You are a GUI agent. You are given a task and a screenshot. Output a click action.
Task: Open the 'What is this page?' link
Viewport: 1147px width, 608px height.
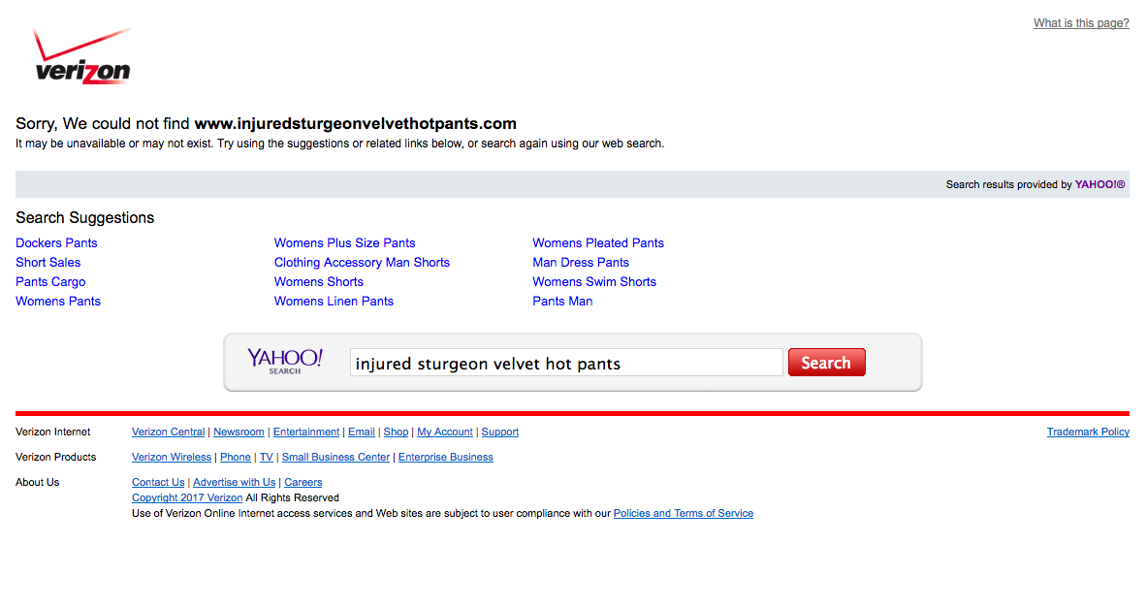(x=1081, y=23)
